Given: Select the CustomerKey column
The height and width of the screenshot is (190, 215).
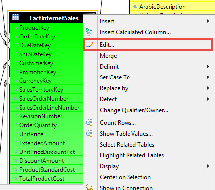Looking at the screenshot, I should pyautogui.click(x=46, y=63).
